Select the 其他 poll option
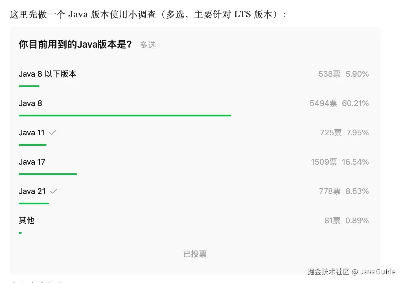Image resolution: width=403 pixels, height=283 pixels. pos(27,220)
